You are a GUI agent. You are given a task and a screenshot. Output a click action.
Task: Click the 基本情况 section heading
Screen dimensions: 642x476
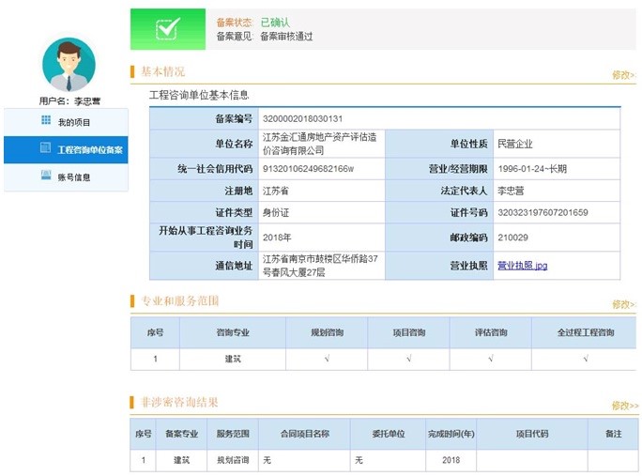[x=162, y=72]
